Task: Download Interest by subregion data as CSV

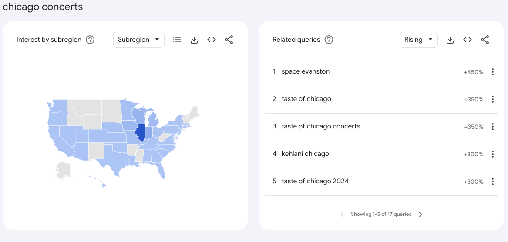Action: click(x=194, y=40)
